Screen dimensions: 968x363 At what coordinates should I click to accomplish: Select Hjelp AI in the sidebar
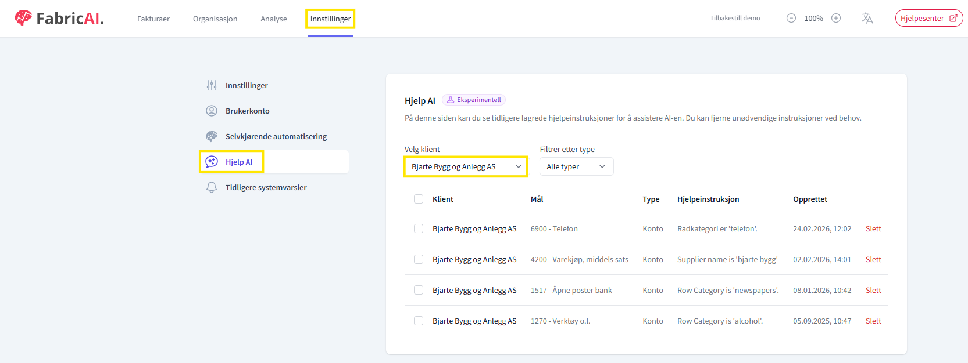(274, 162)
